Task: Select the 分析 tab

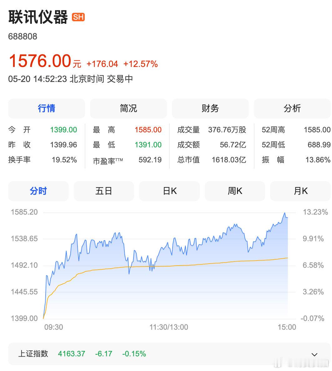Action: click(292, 108)
